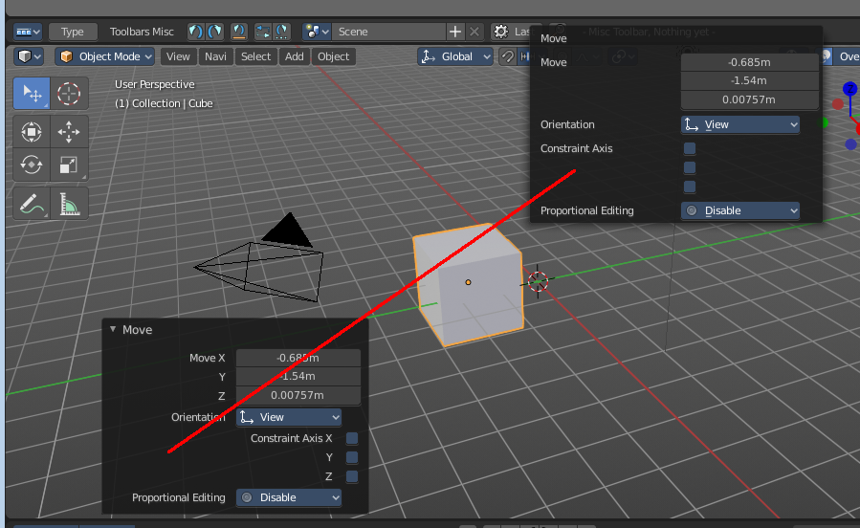Click the Move X value field
Image resolution: width=860 pixels, height=528 pixels.
pyautogui.click(x=298, y=358)
